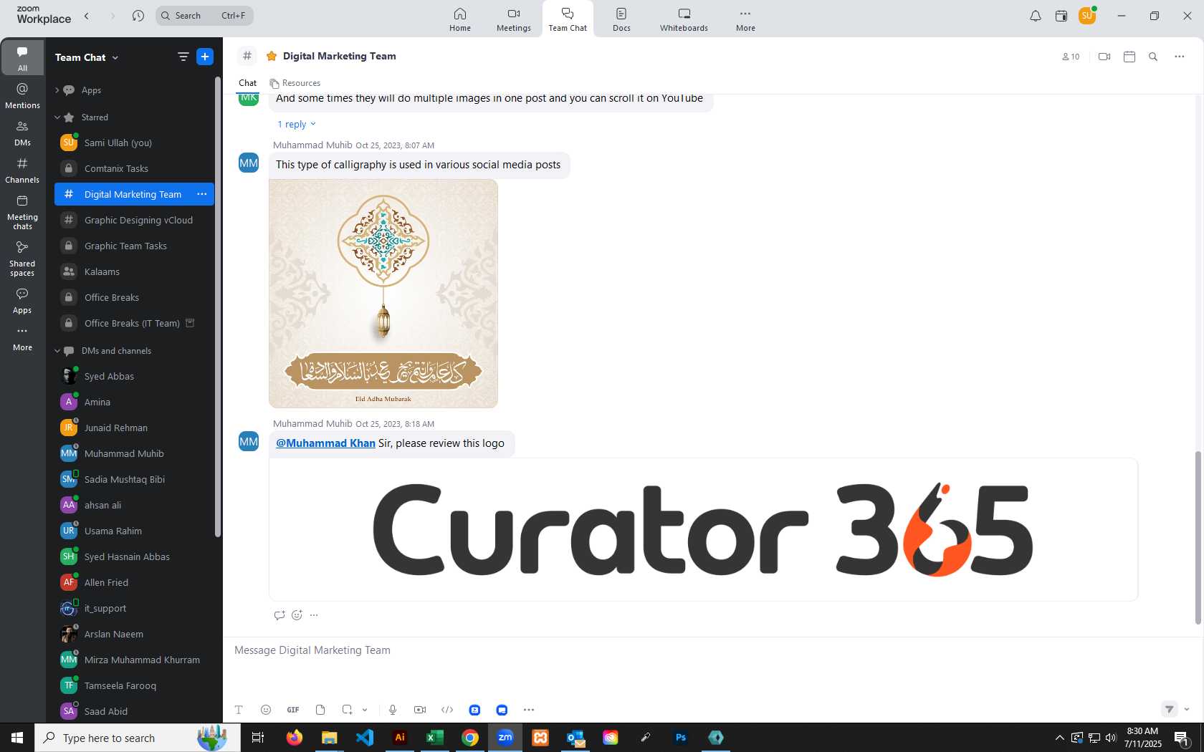This screenshot has height=752, width=1204.
Task: Open Apps in the left sidebar rail
Action: 22,301
